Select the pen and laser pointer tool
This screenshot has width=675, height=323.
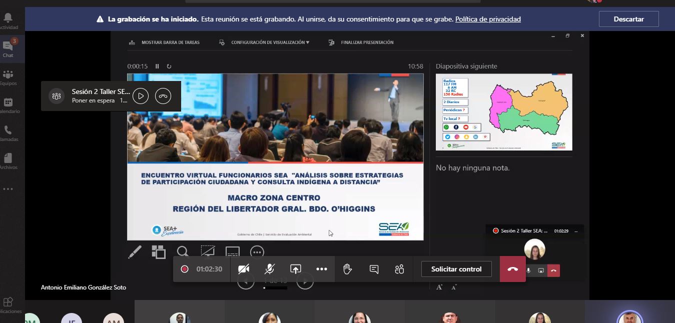135,252
